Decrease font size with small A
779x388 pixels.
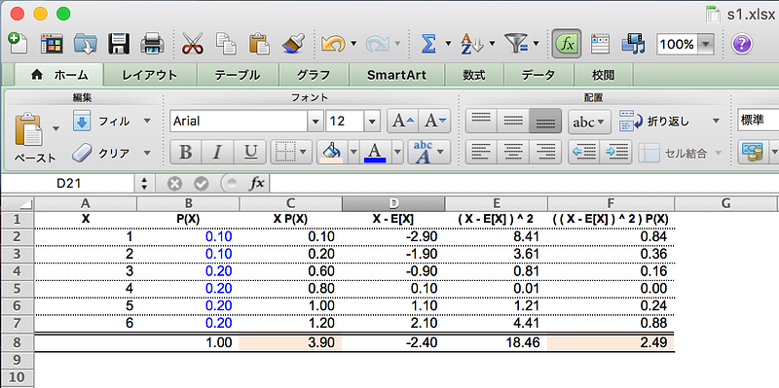[x=434, y=121]
